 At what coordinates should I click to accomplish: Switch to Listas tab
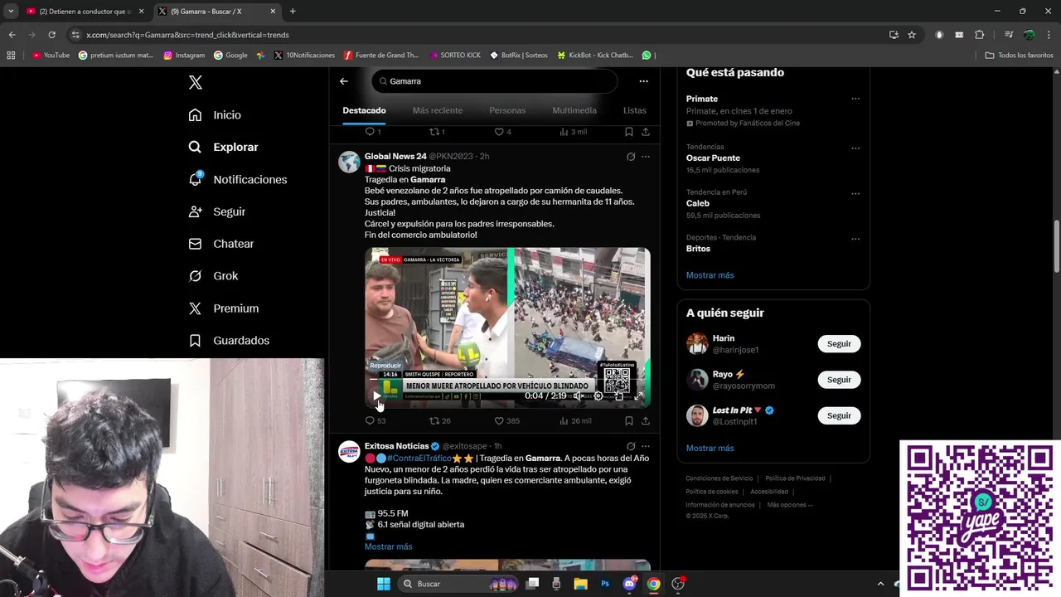(635, 110)
